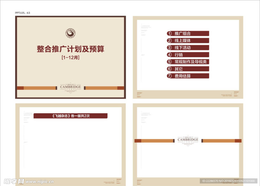Image resolution: width=260 pixels, height=186 pixels.
Task: Select the 线上媒体 menu label
Action: [183, 41]
